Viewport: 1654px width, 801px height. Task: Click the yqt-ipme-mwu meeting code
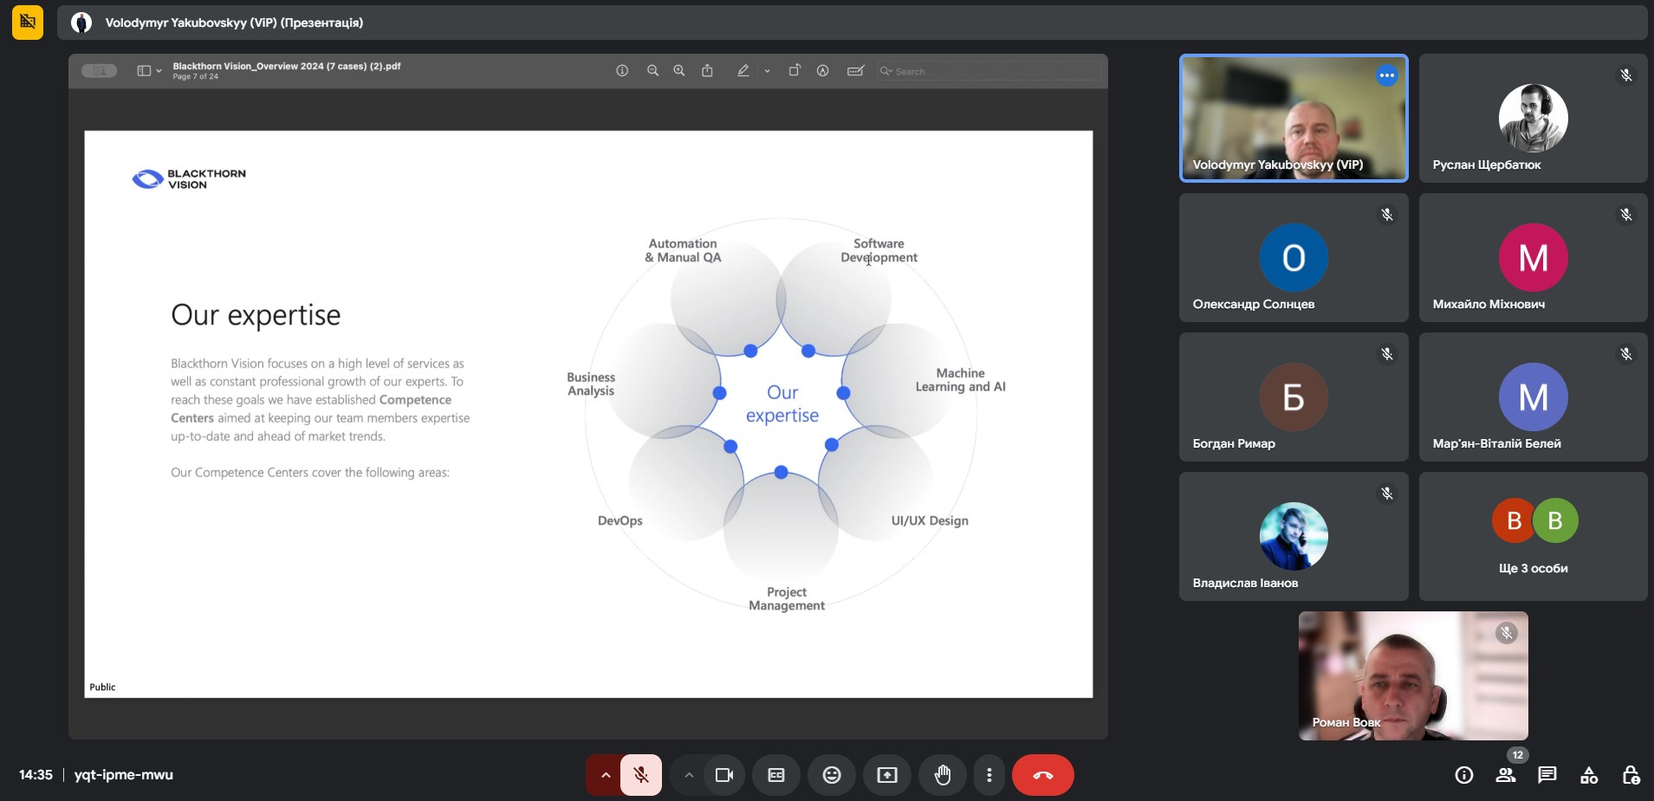[x=124, y=775]
